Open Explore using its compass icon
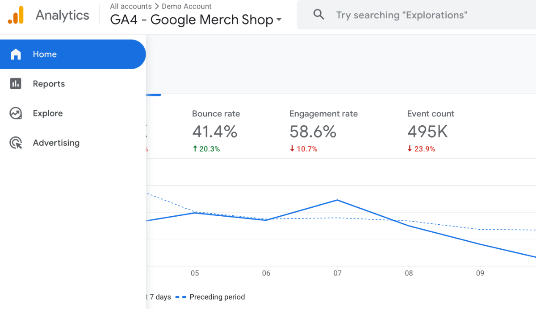 click(x=15, y=113)
